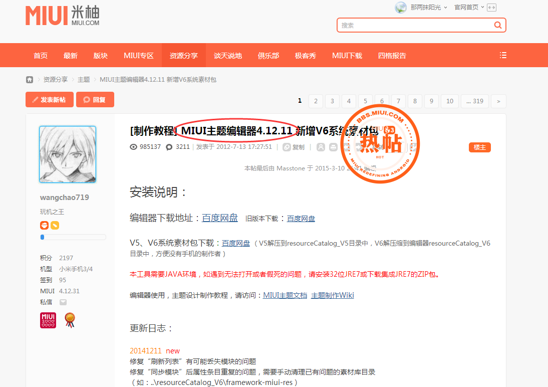Go to page 10
548x387 pixels.
click(450, 101)
